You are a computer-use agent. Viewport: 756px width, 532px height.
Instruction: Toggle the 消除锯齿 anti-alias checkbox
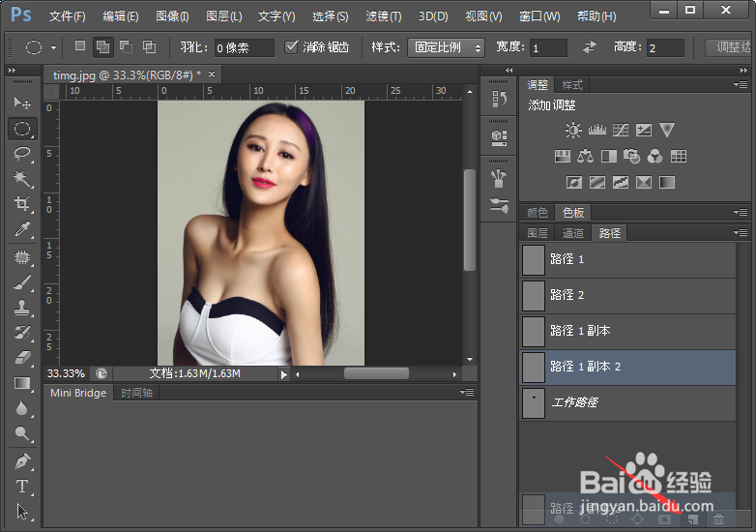coord(291,46)
